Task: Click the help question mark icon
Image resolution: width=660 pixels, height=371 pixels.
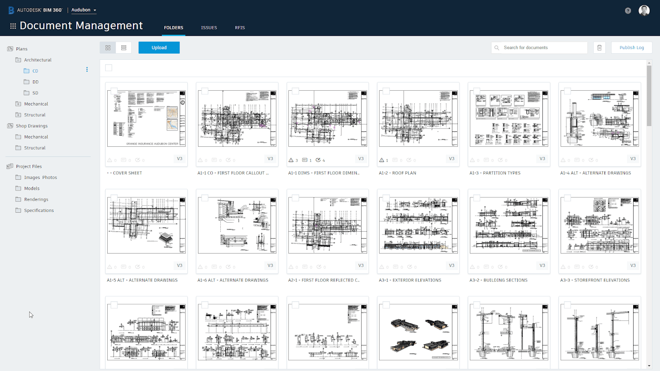Action: tap(628, 10)
